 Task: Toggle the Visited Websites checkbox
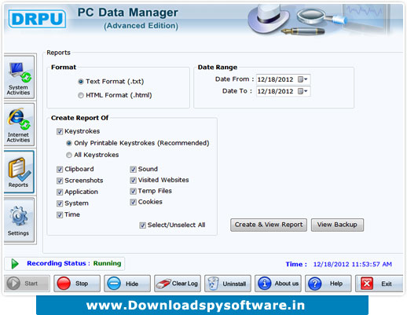pyautogui.click(x=133, y=180)
